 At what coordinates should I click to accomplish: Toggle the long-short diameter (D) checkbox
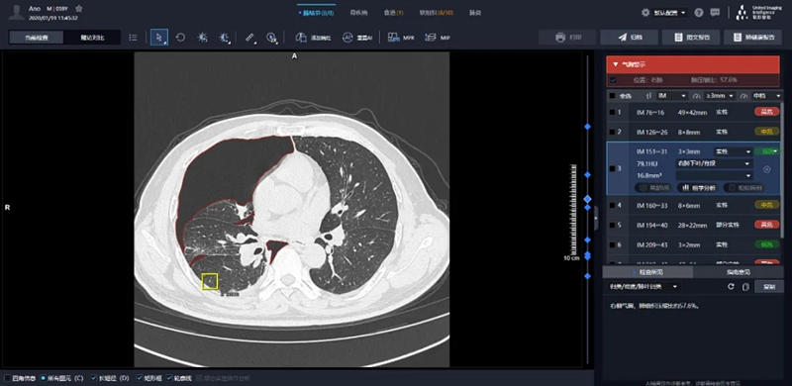point(94,378)
